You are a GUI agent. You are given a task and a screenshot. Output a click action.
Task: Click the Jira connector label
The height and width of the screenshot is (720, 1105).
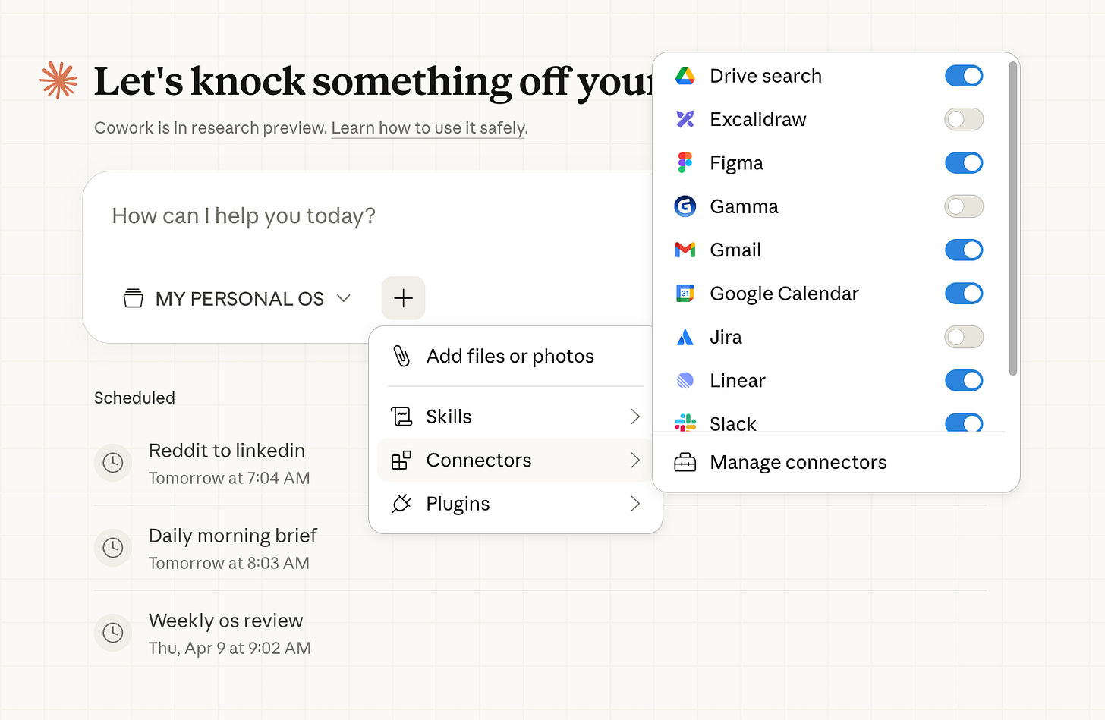coord(726,337)
